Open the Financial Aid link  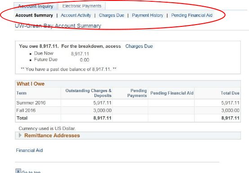point(29,150)
